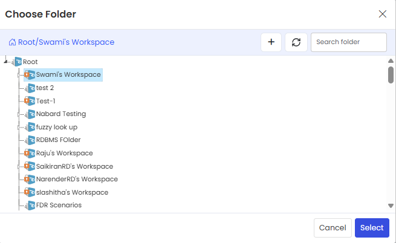The height and width of the screenshot is (243, 396).
Task: Select NarenderRD's Workspace folder
Action: coord(77,180)
